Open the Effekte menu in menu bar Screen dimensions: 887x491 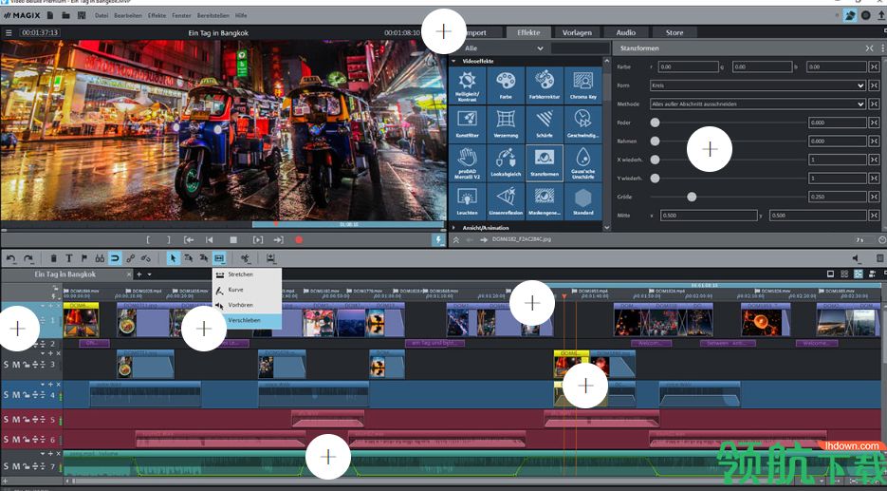coord(157,16)
